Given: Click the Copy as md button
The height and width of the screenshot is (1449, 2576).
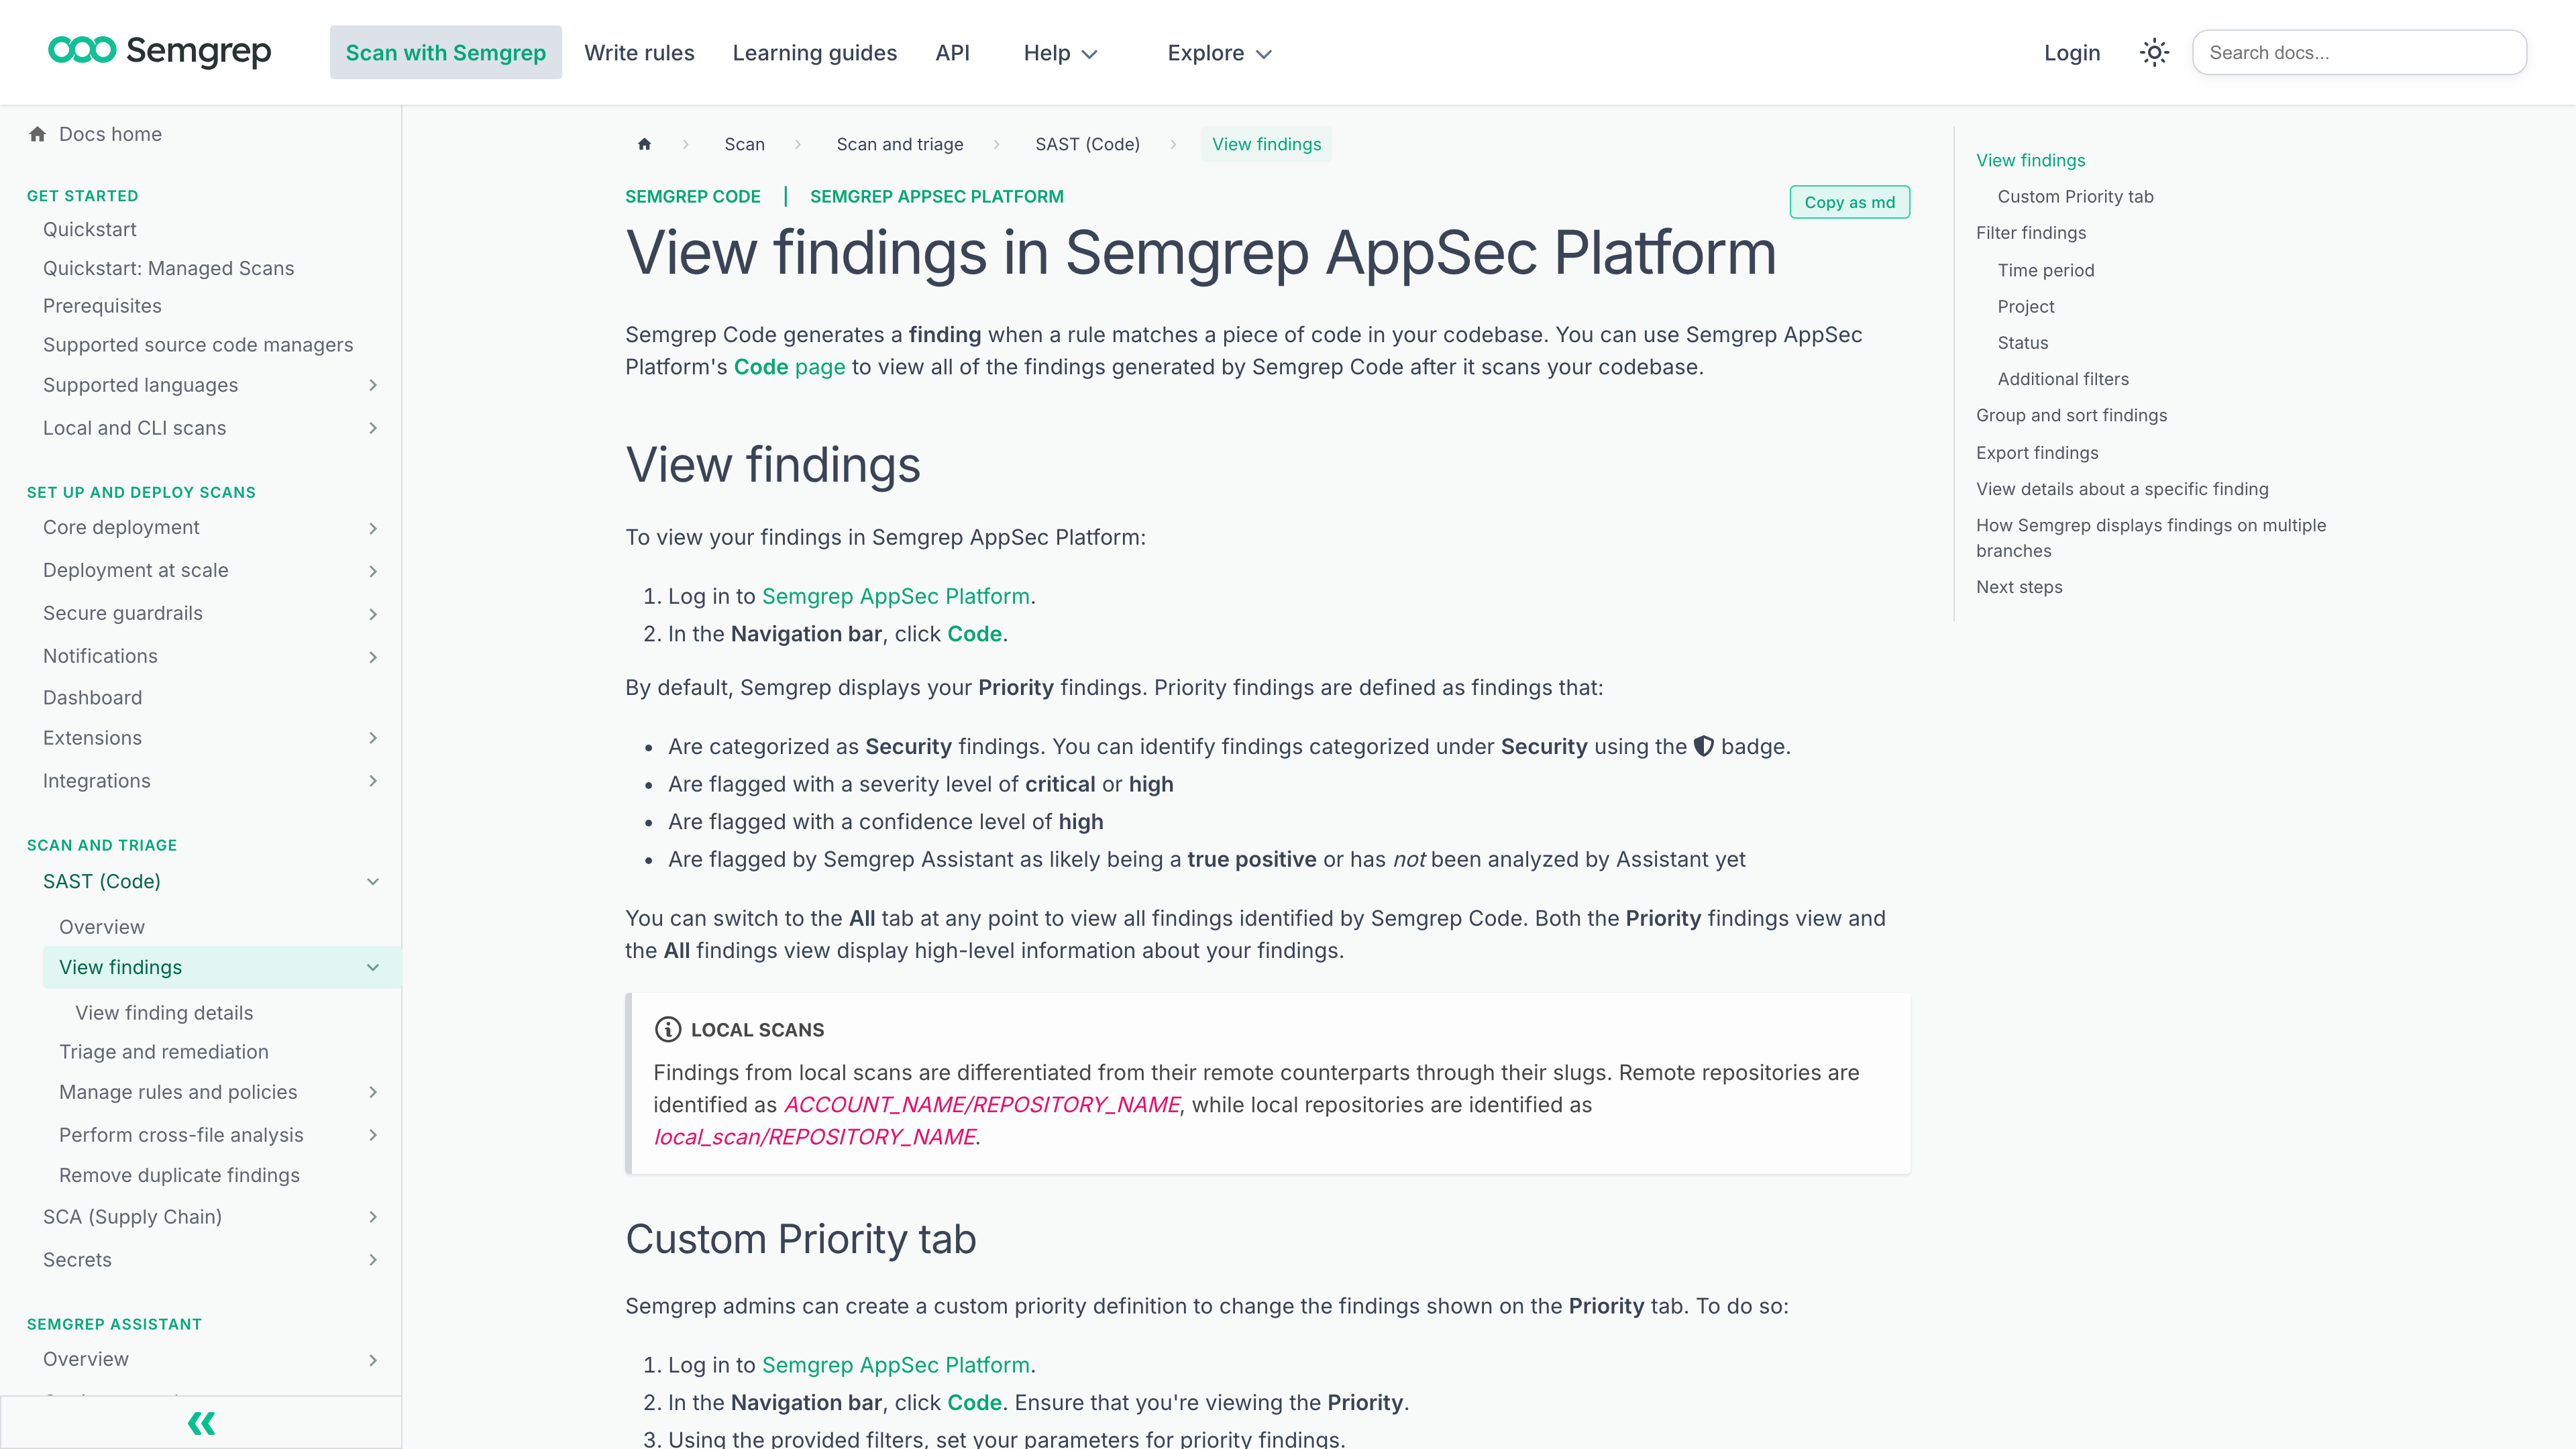Looking at the screenshot, I should (1849, 202).
